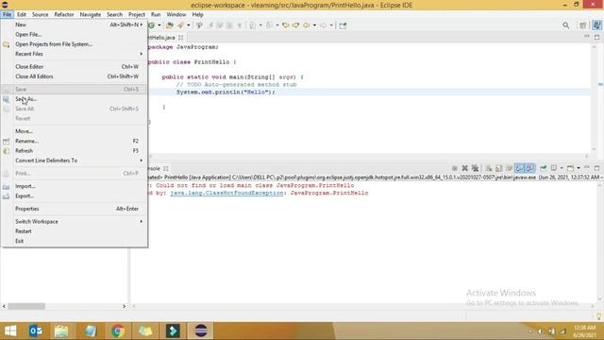
Task: Open Outlook from the taskbar
Action: pyautogui.click(x=36, y=331)
